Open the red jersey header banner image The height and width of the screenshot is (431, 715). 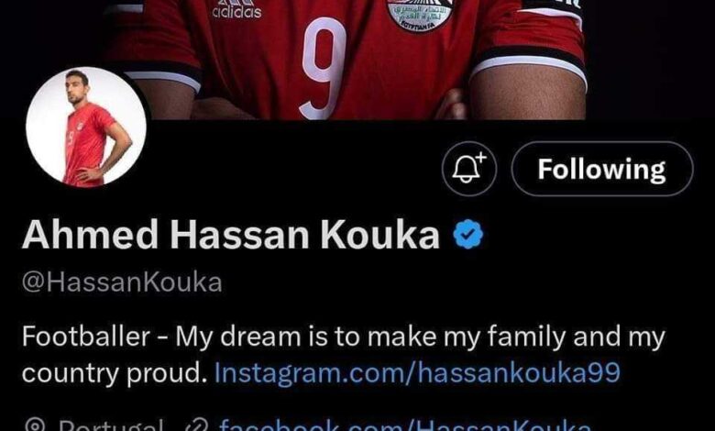coord(357,60)
